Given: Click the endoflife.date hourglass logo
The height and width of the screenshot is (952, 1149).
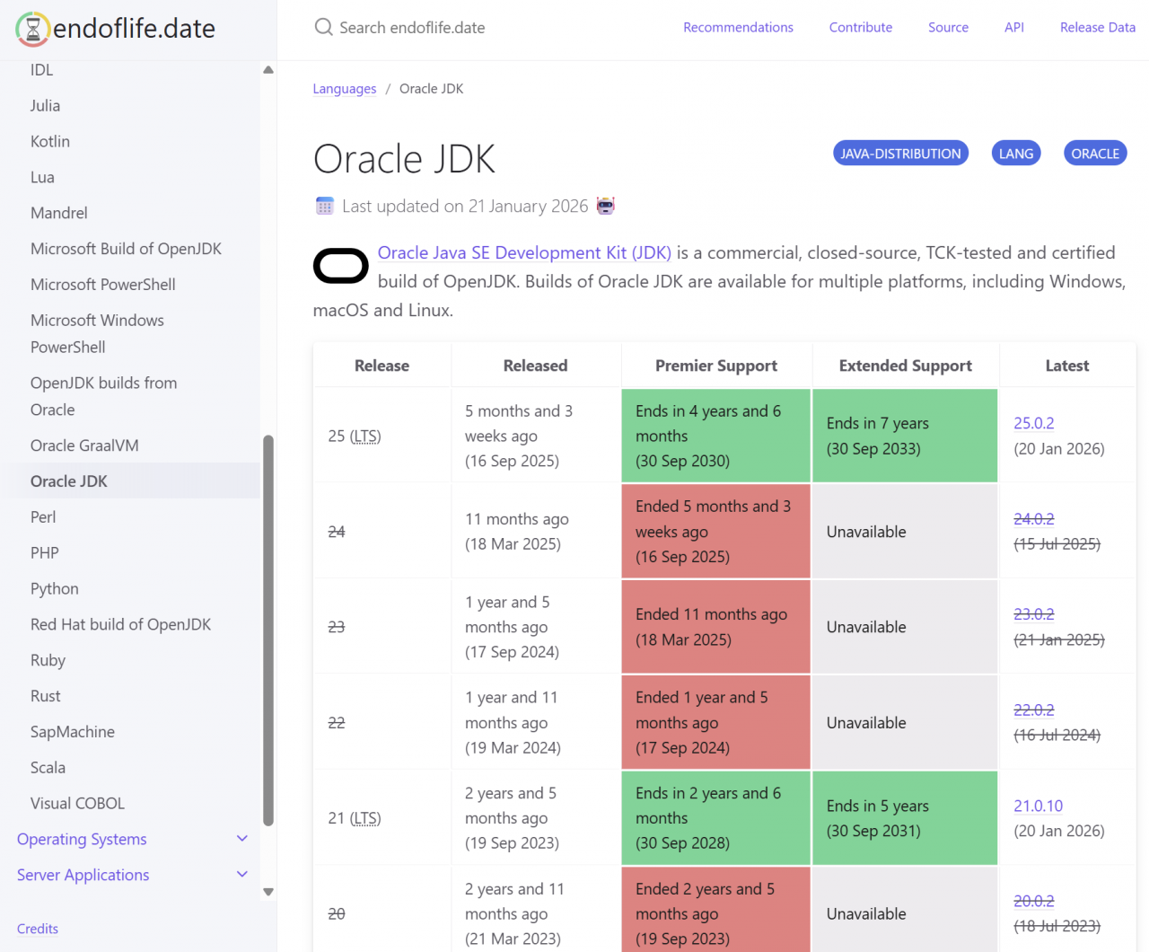Looking at the screenshot, I should (30, 28).
